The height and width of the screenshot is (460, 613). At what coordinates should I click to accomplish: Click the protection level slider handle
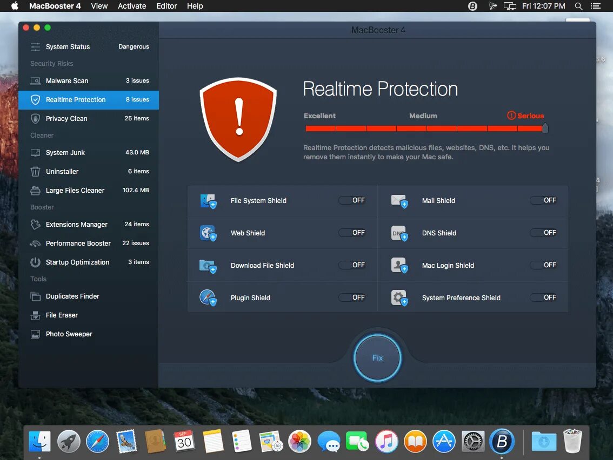pyautogui.click(x=545, y=128)
